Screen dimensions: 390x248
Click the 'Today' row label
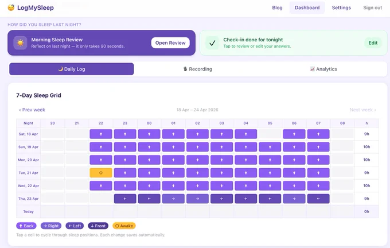tap(28, 212)
